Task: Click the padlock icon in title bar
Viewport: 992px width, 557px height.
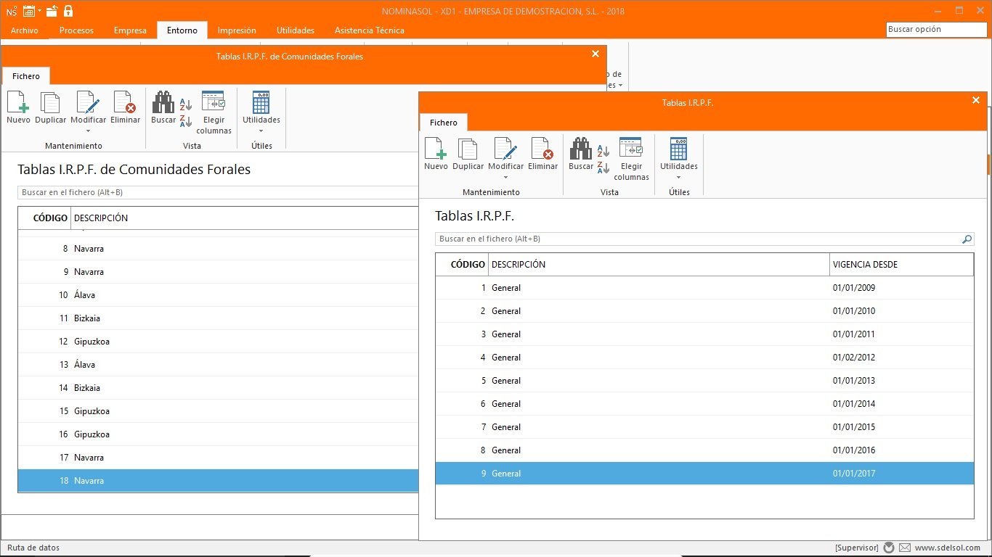Action: point(68,11)
